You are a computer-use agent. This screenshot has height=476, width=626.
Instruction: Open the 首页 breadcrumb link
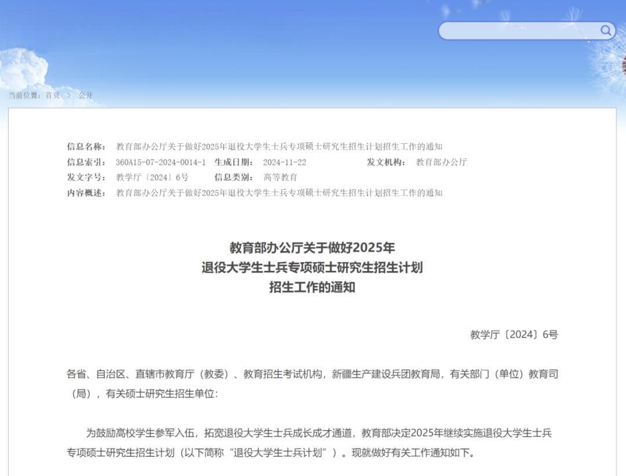point(52,95)
